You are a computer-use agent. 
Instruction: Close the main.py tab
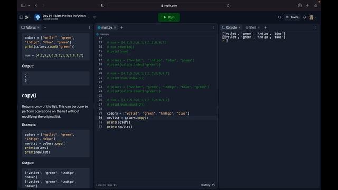115,27
